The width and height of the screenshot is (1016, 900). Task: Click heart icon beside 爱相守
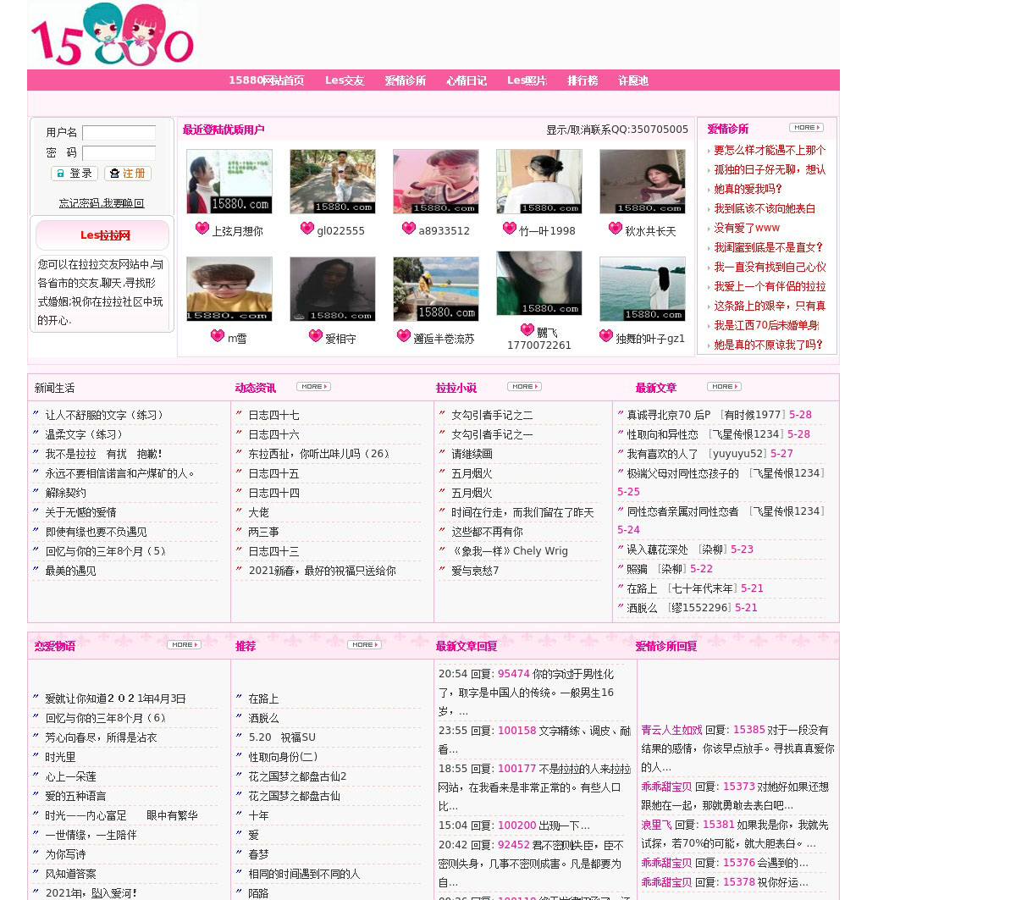tap(315, 336)
